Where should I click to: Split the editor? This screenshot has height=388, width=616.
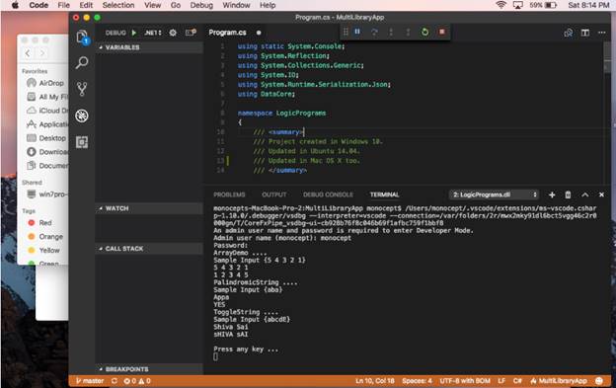point(585,33)
